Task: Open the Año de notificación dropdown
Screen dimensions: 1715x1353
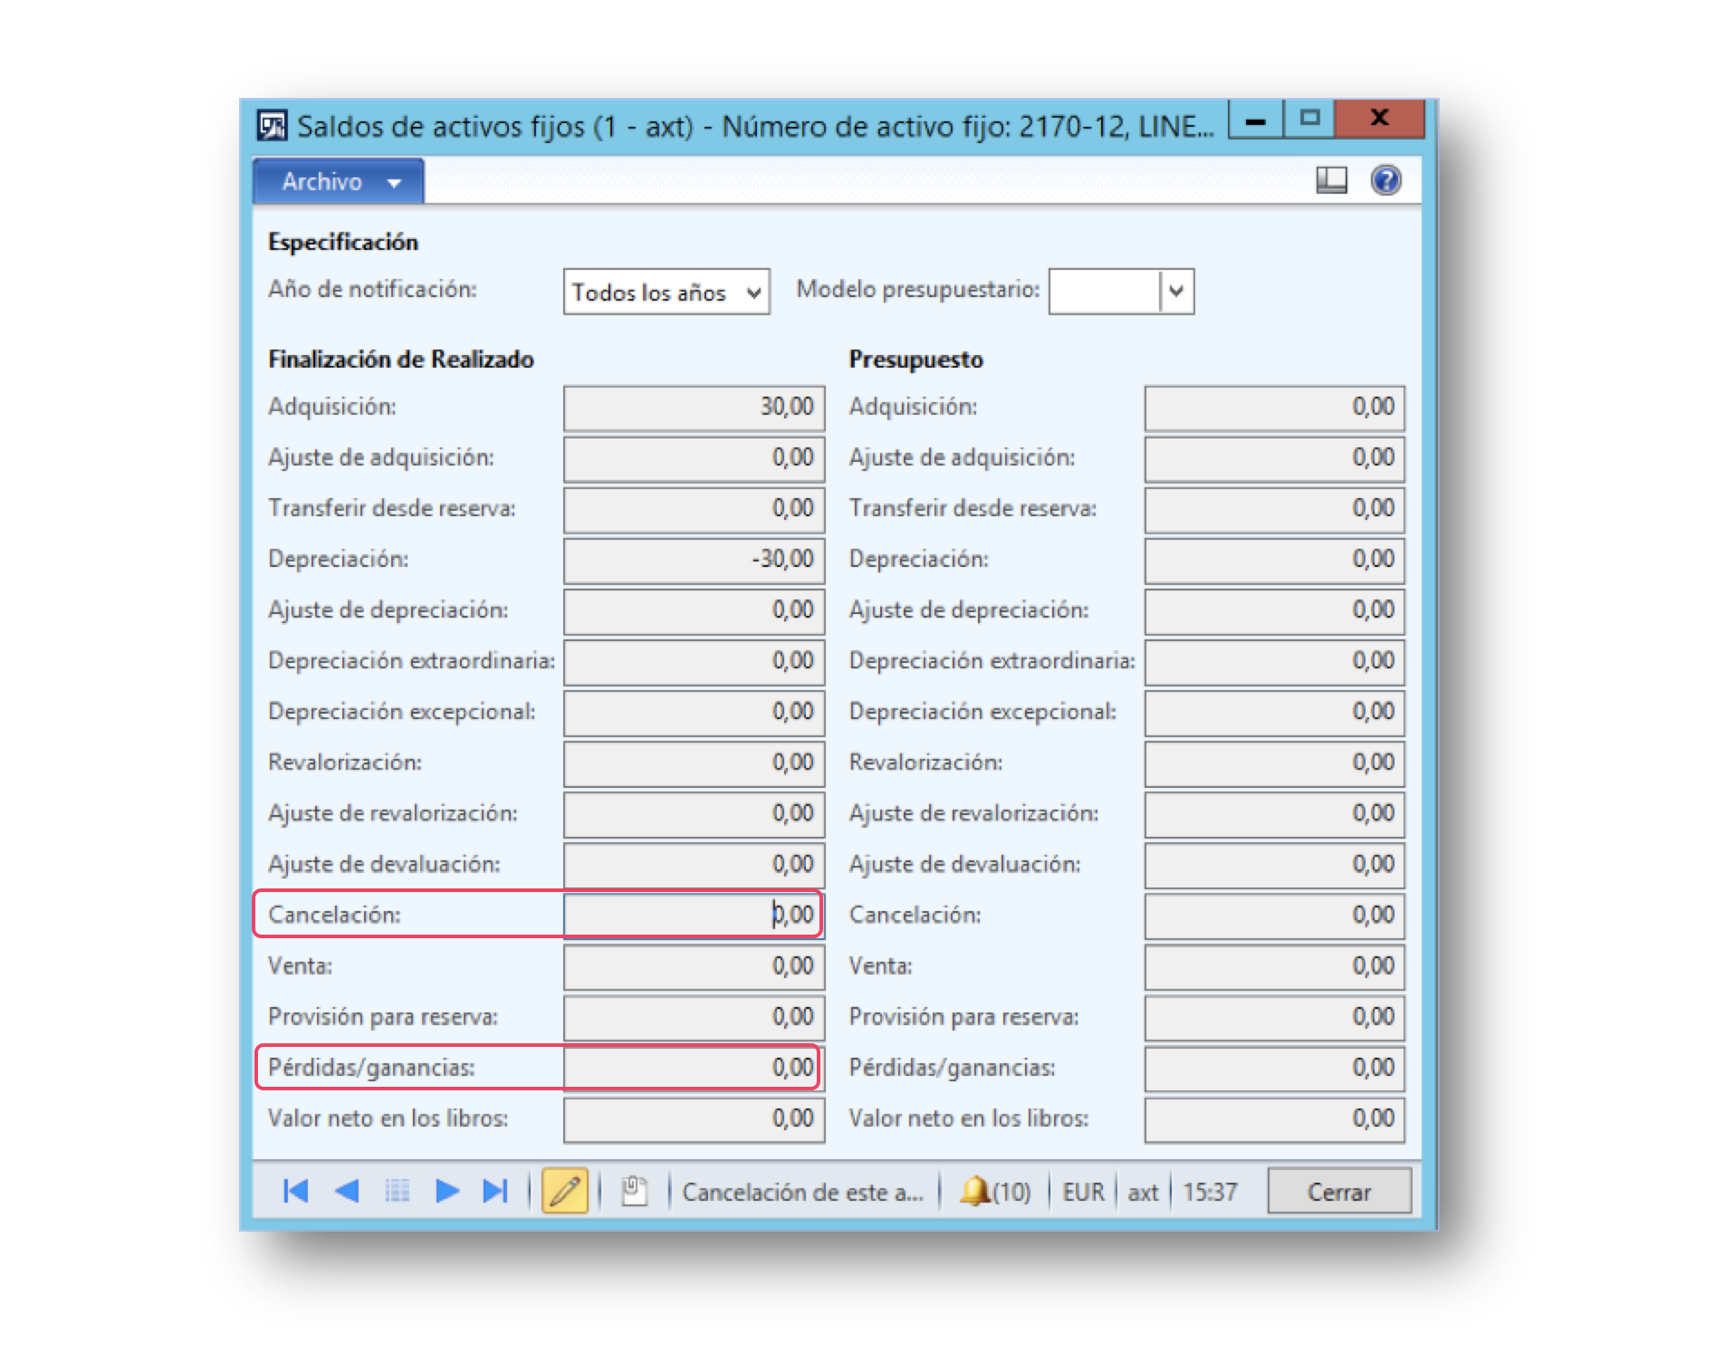Action: 666,292
